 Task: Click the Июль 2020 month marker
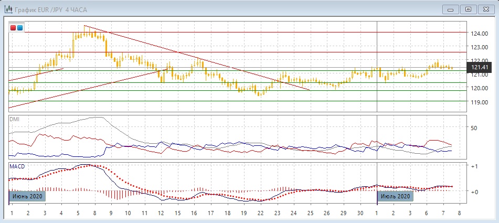point(396,196)
